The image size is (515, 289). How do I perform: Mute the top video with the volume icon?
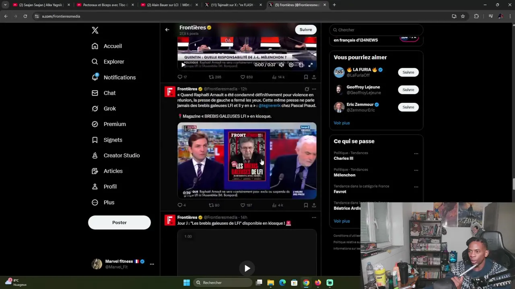281,65
